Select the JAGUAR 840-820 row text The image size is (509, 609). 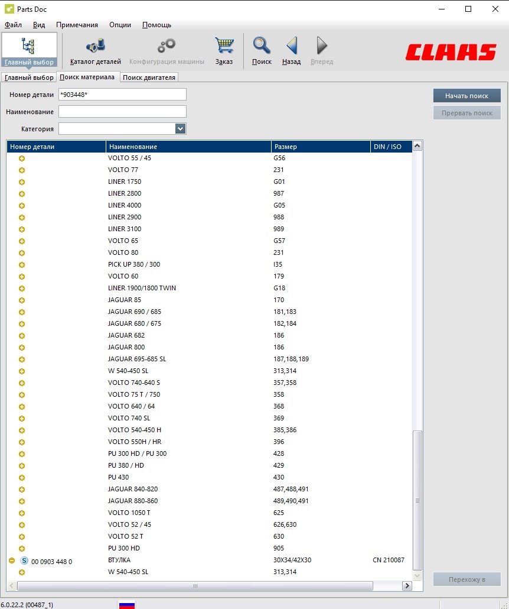point(133,490)
